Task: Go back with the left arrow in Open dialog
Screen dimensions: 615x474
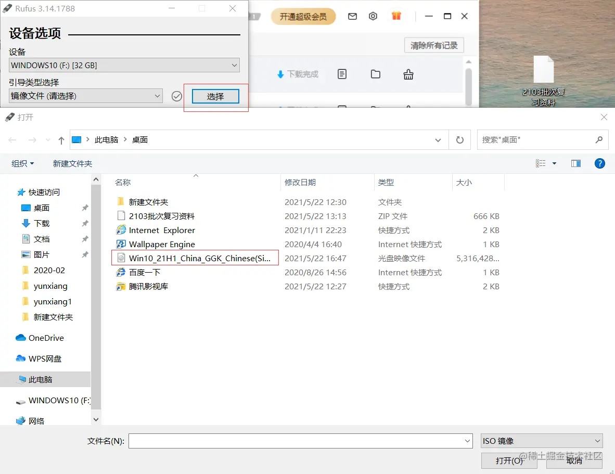Action: (x=12, y=140)
